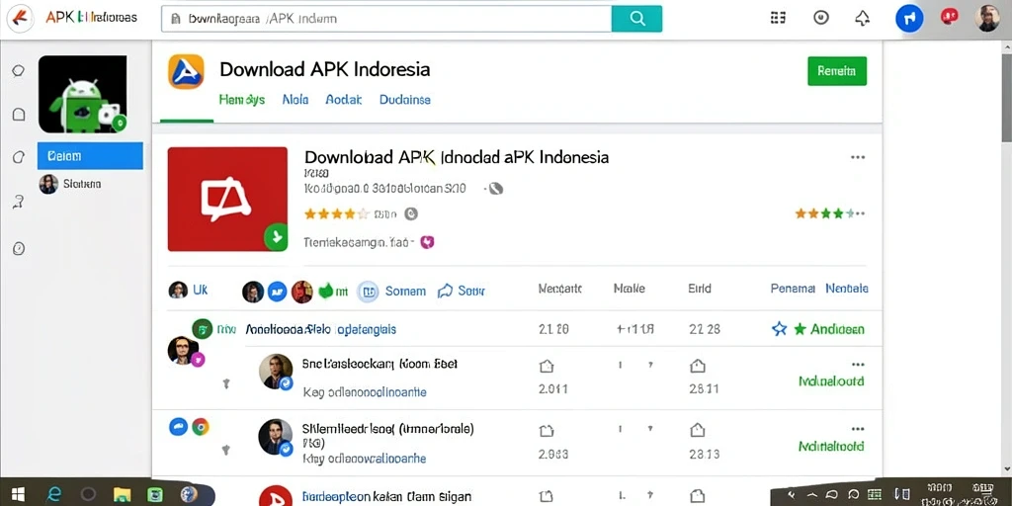Click Mdualootd link in Snelaisleockan row
Image resolution: width=1012 pixels, height=506 pixels.
click(831, 380)
